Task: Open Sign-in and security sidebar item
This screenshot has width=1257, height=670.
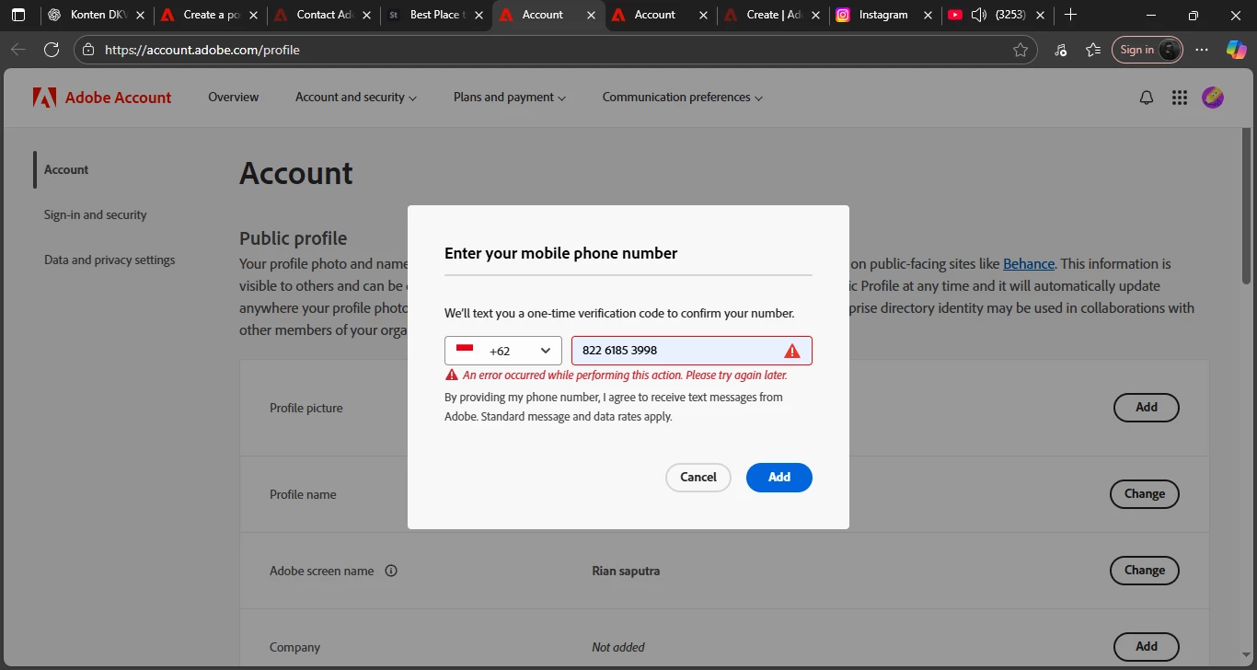Action: click(x=96, y=214)
